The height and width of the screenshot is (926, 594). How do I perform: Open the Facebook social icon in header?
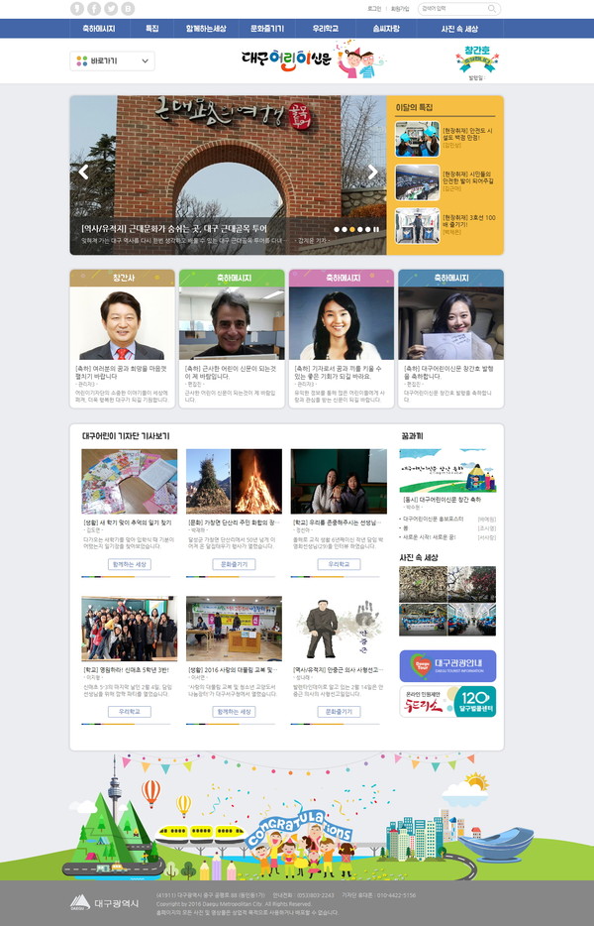(94, 8)
